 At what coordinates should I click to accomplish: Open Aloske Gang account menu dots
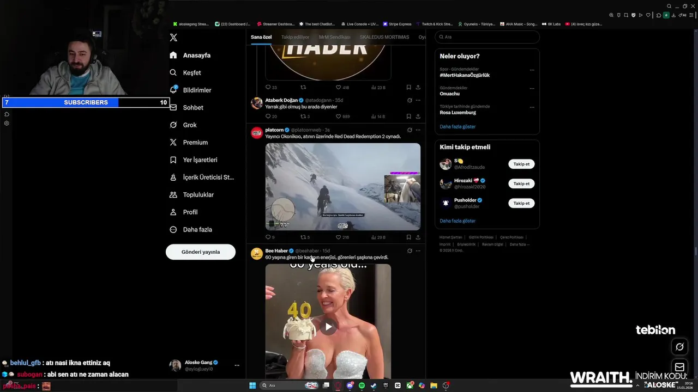point(237,365)
